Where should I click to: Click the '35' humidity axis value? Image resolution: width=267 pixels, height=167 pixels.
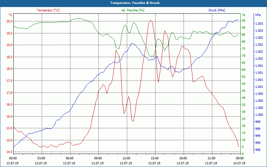[244, 105]
